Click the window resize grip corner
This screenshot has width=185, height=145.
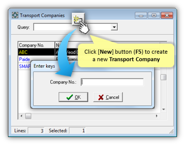pos(171,131)
